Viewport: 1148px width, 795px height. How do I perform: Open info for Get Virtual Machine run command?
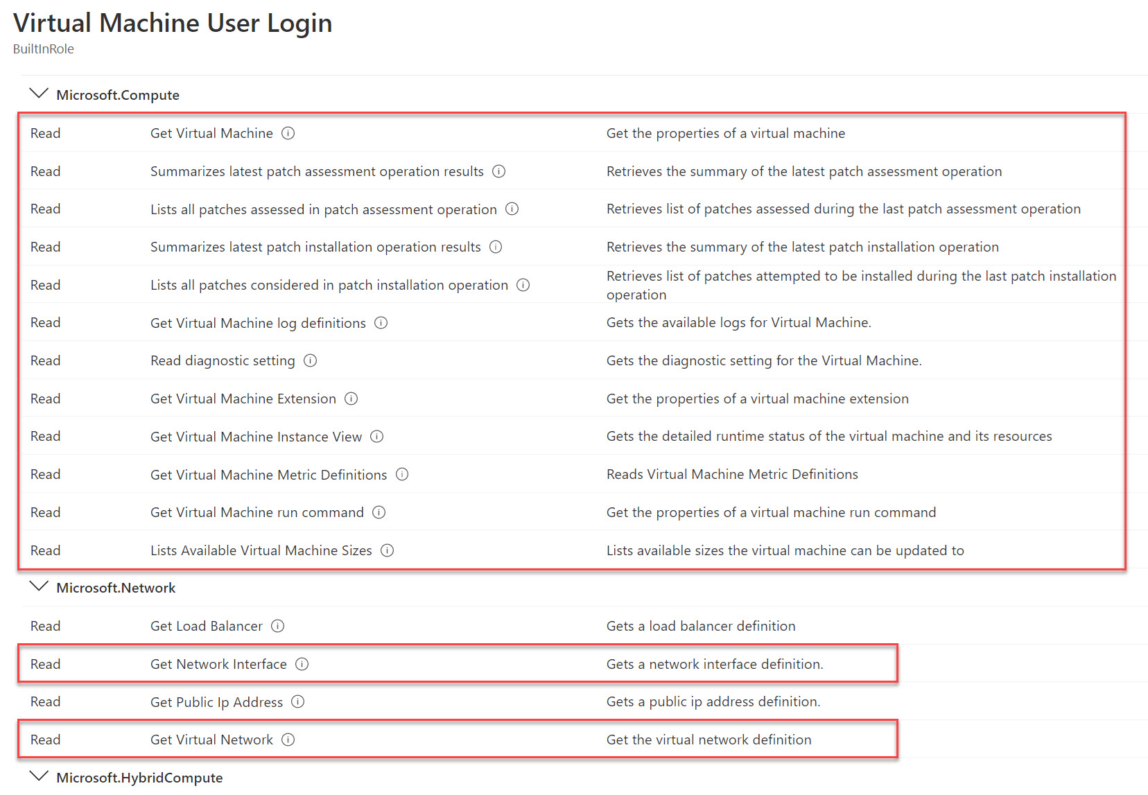pos(379,512)
